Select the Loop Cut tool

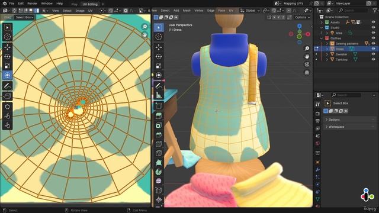pos(159,144)
